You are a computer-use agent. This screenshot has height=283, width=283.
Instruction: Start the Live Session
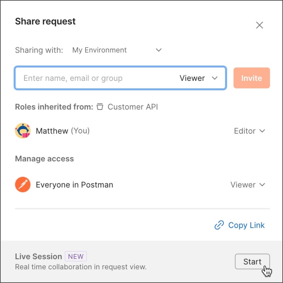click(252, 261)
